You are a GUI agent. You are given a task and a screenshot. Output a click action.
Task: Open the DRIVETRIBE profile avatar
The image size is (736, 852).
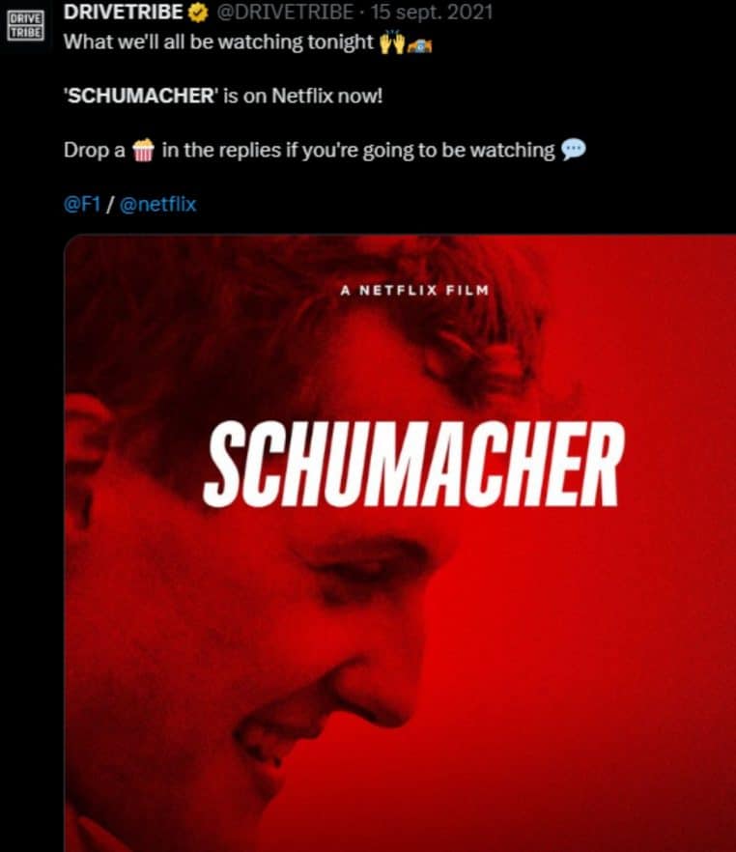tap(25, 25)
